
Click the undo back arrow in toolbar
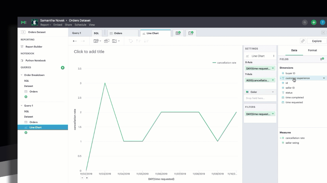click(75, 41)
